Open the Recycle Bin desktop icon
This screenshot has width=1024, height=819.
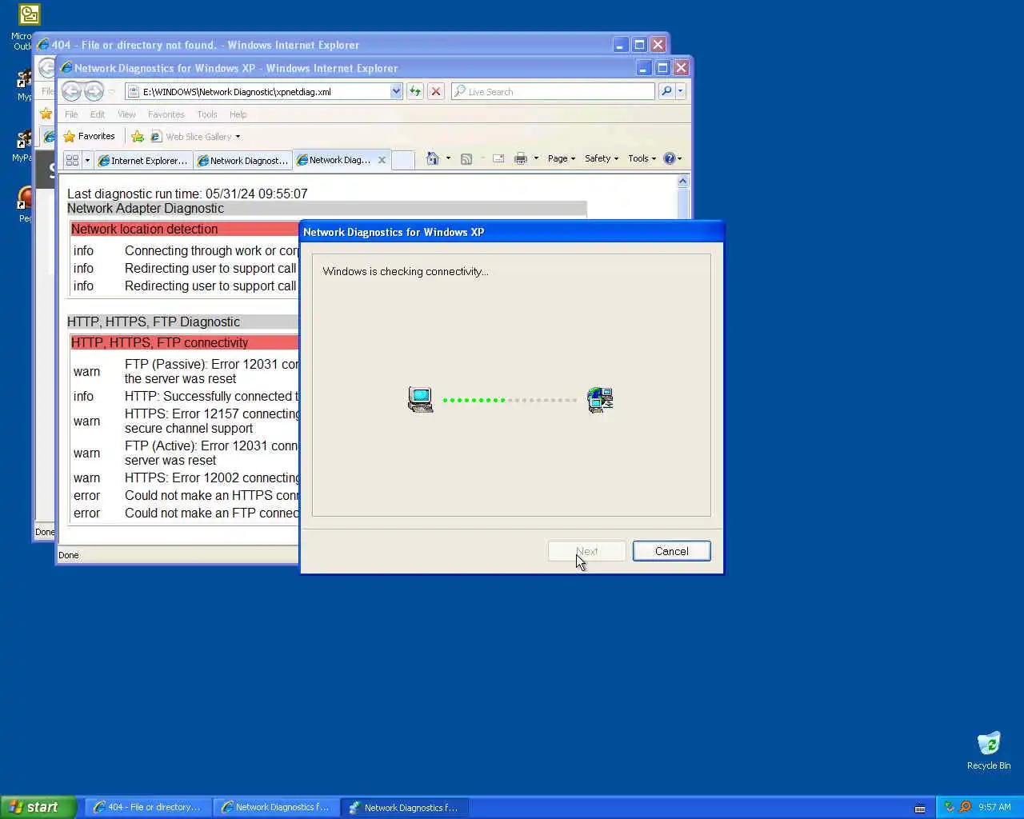click(x=989, y=750)
